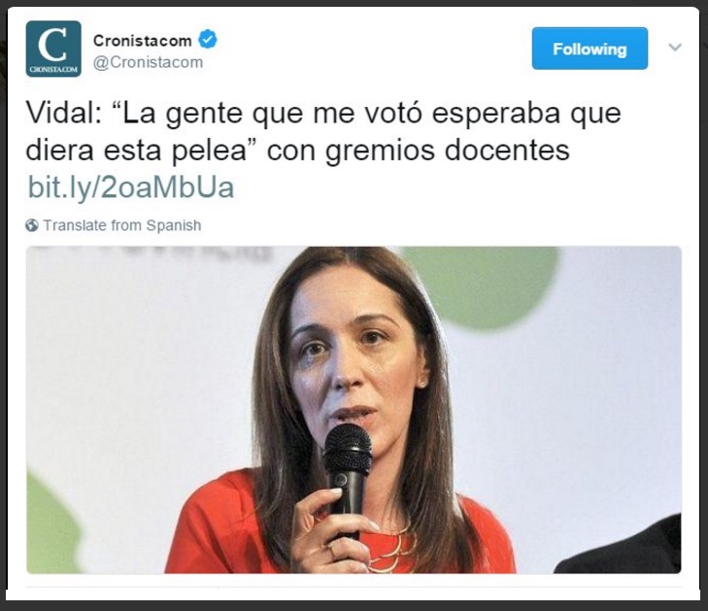Click the Vidal quote tweet text
708x611 pixels.
(x=323, y=131)
